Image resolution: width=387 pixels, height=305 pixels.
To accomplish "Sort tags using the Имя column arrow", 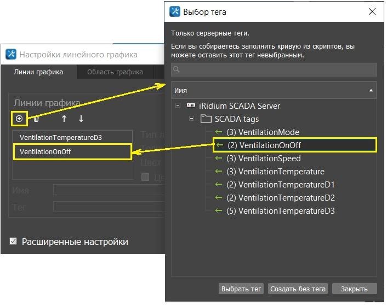I will tap(371, 90).
